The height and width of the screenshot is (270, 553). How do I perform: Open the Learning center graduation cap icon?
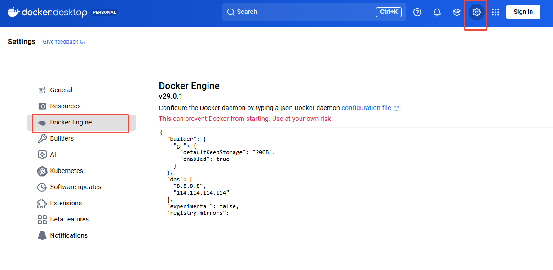457,12
